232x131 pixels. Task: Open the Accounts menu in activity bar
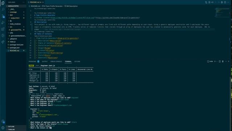3,121
